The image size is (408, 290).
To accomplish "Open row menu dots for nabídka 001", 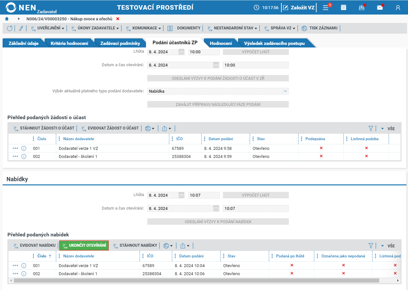I will click(x=16, y=265).
